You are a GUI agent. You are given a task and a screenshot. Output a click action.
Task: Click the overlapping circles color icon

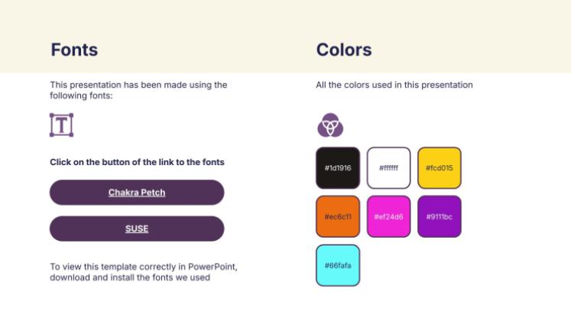pos(330,125)
